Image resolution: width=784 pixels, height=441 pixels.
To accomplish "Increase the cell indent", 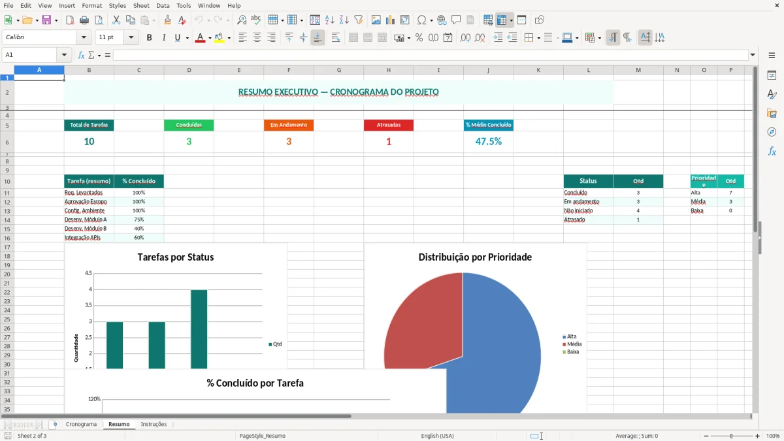I will [498, 38].
